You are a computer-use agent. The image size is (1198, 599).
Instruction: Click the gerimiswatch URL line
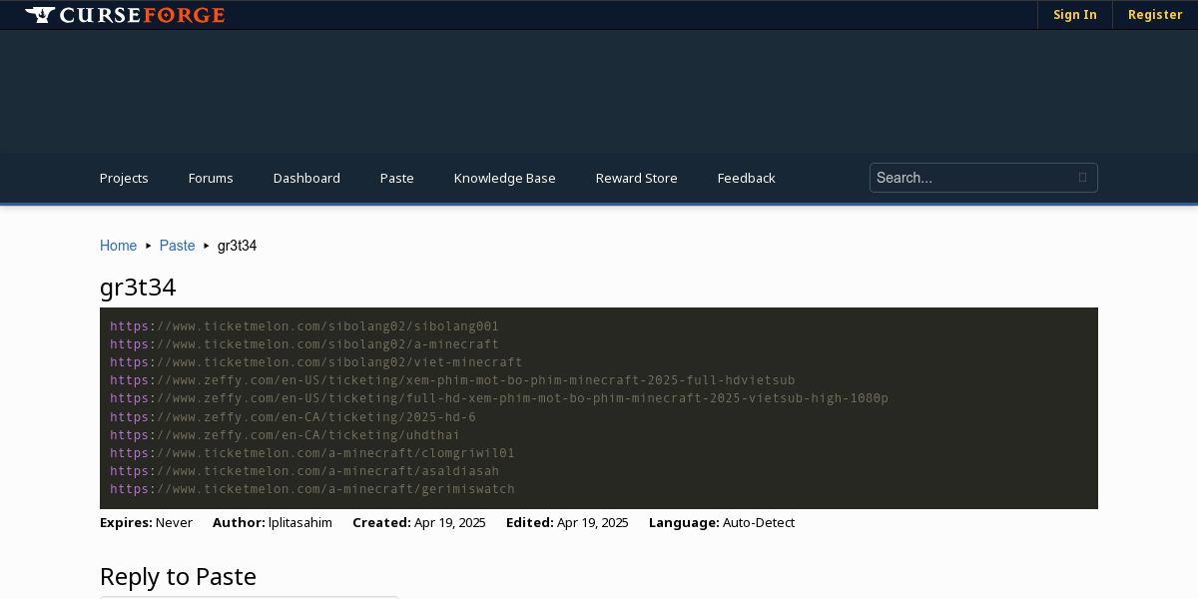(x=312, y=489)
